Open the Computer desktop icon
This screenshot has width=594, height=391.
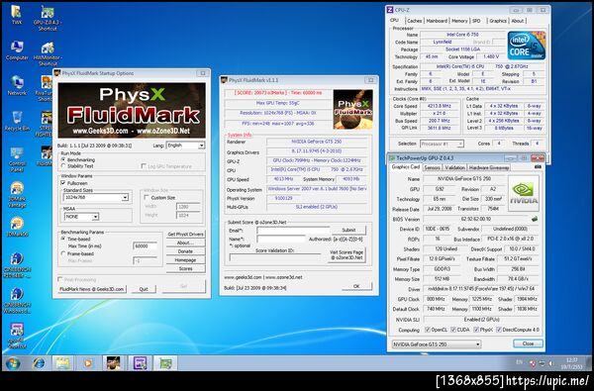(x=17, y=50)
